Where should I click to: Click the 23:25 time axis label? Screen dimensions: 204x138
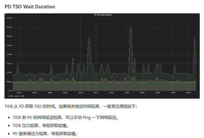[x=127, y=93]
